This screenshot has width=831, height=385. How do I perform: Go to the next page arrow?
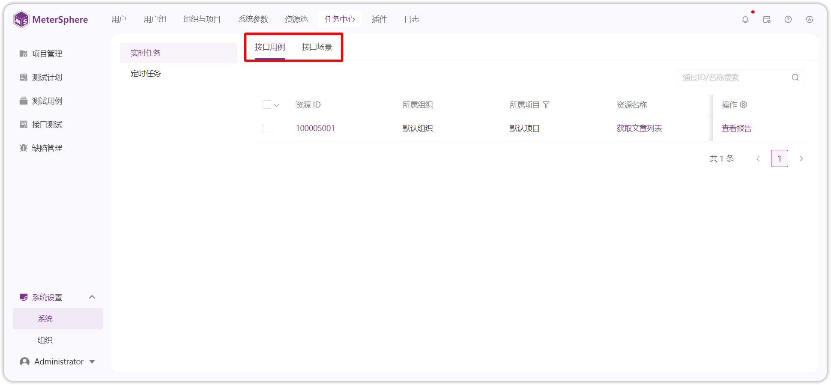click(801, 158)
